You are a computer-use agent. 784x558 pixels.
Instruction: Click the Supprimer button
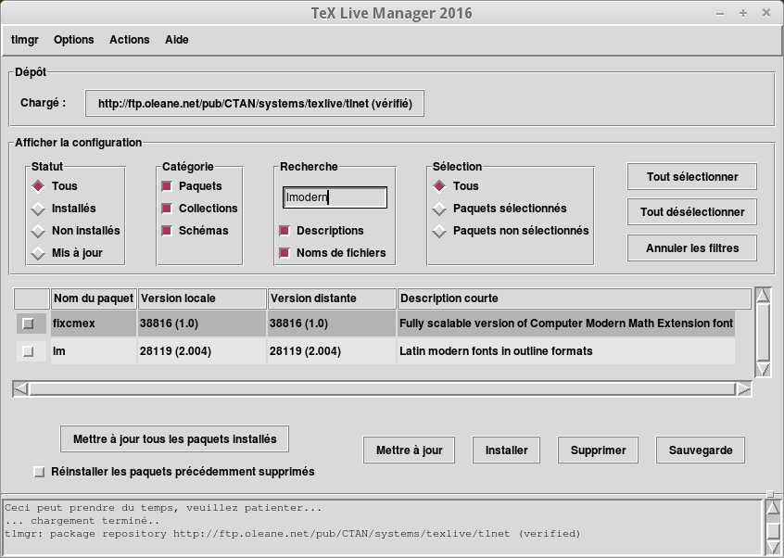[598, 450]
